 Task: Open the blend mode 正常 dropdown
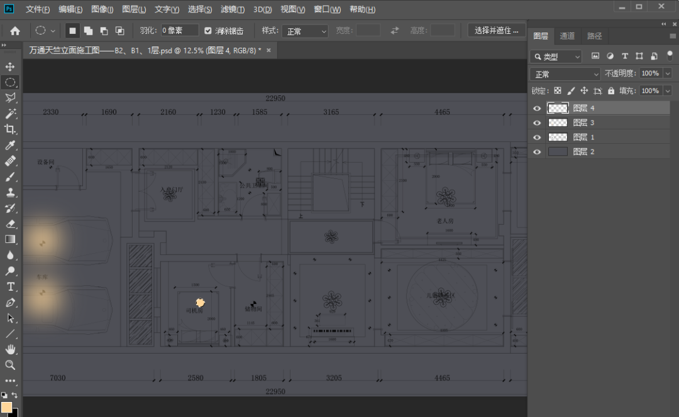click(x=565, y=74)
